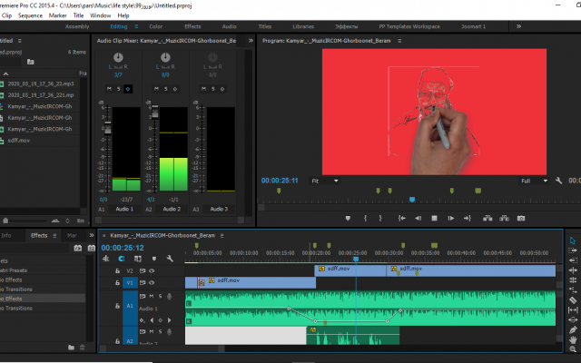Go to next keyframe on A1
The height and width of the screenshot is (363, 581).
click(x=170, y=320)
